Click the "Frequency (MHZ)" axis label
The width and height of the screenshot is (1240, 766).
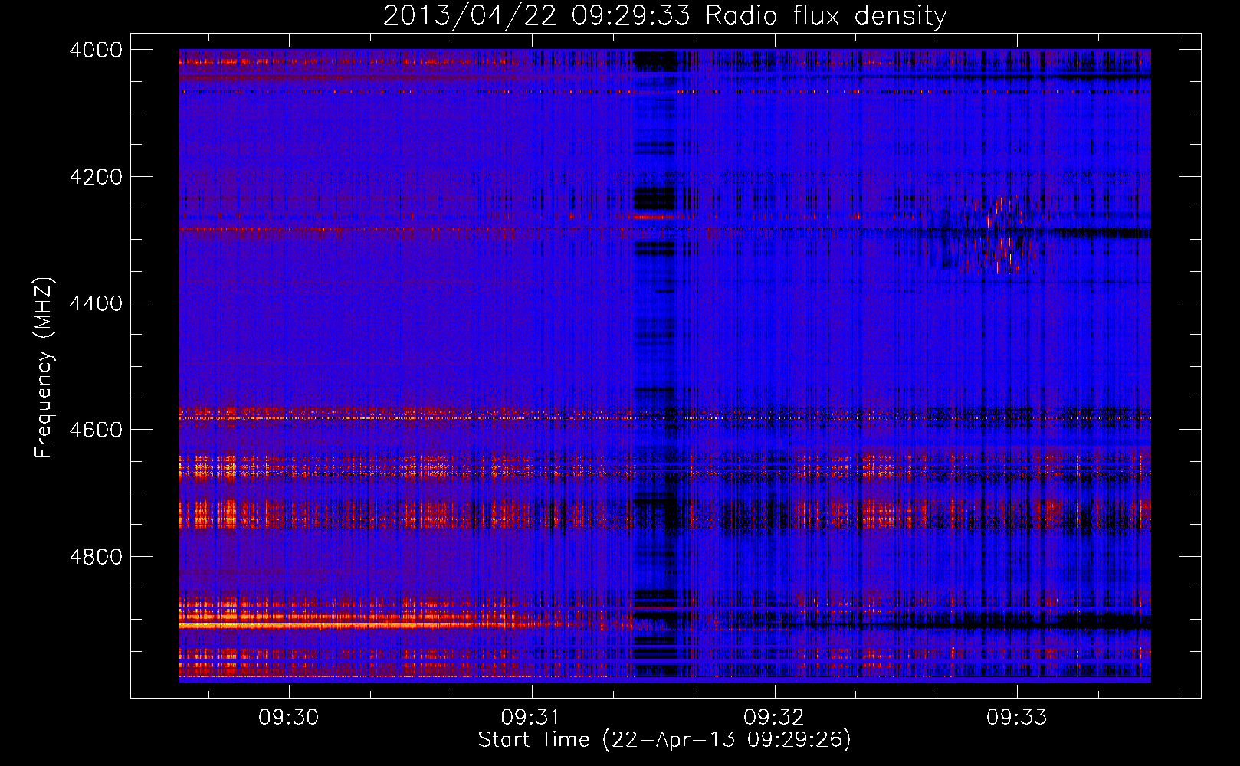pyautogui.click(x=44, y=368)
